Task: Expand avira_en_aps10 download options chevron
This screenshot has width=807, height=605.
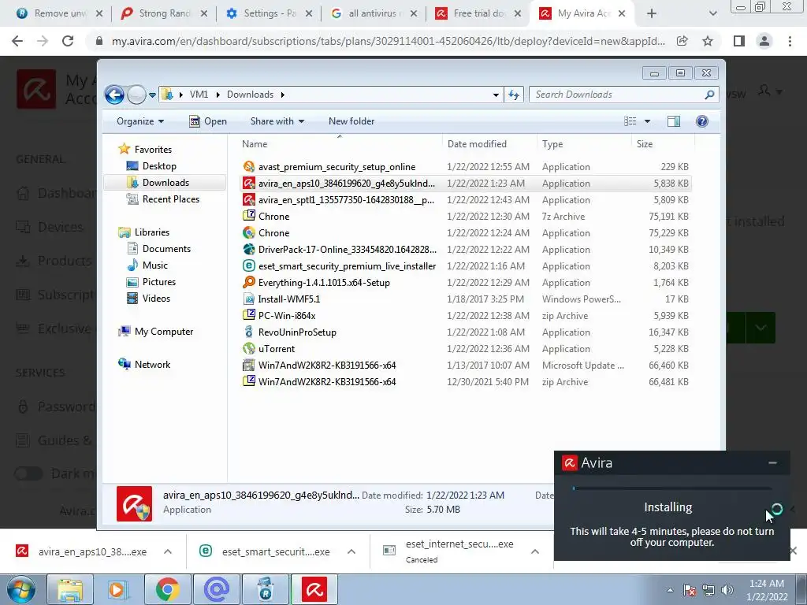Action: point(168,551)
